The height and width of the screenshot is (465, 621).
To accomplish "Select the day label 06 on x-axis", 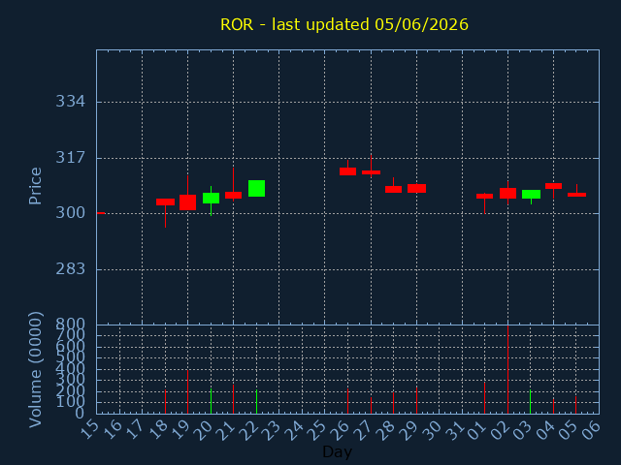I will [592, 430].
